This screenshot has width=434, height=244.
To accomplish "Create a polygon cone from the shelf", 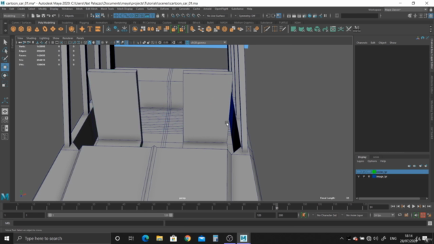I will click(x=37, y=29).
